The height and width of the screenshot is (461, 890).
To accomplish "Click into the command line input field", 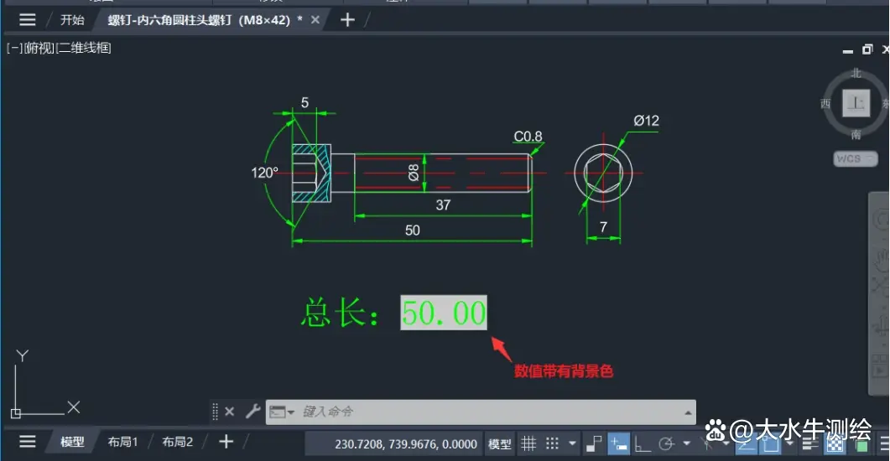I will pos(488,412).
